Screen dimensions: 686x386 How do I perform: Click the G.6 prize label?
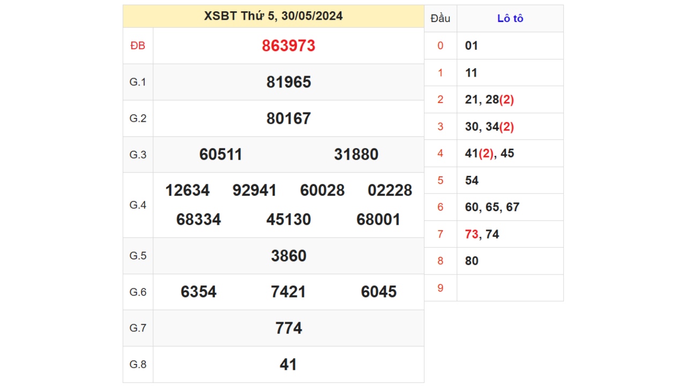click(138, 292)
